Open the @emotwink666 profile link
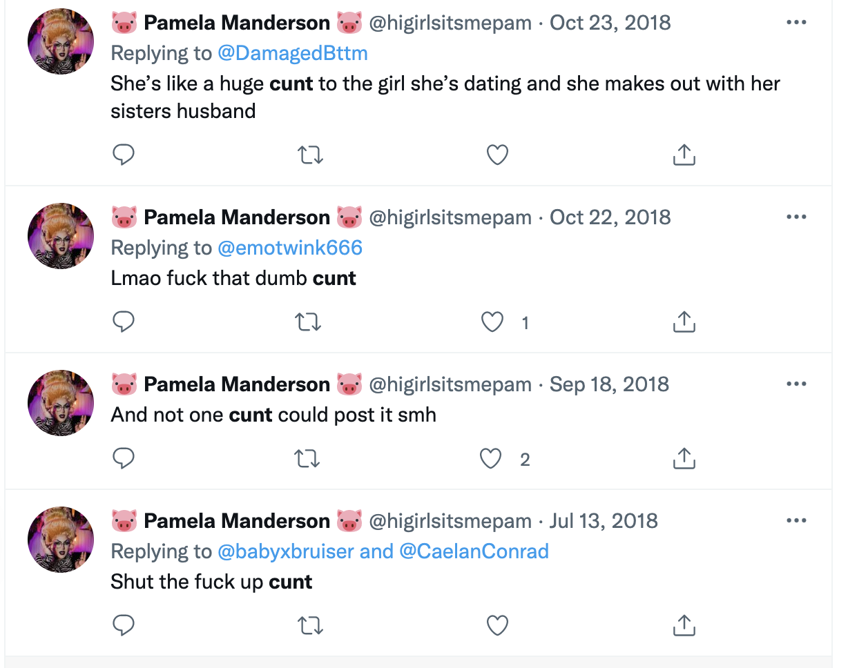Viewport: 848px width, 668px height. (290, 248)
